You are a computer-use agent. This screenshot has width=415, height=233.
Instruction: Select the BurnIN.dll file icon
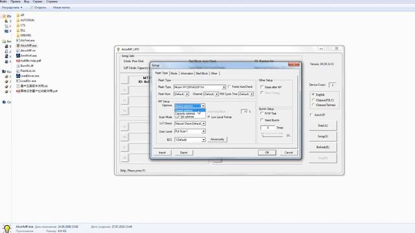[18, 65]
